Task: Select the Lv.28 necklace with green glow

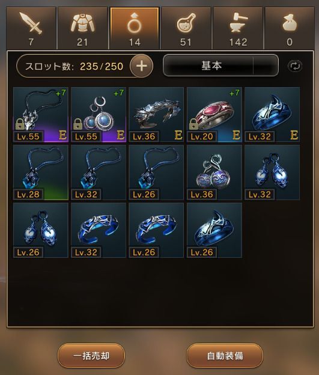Action: coord(41,172)
